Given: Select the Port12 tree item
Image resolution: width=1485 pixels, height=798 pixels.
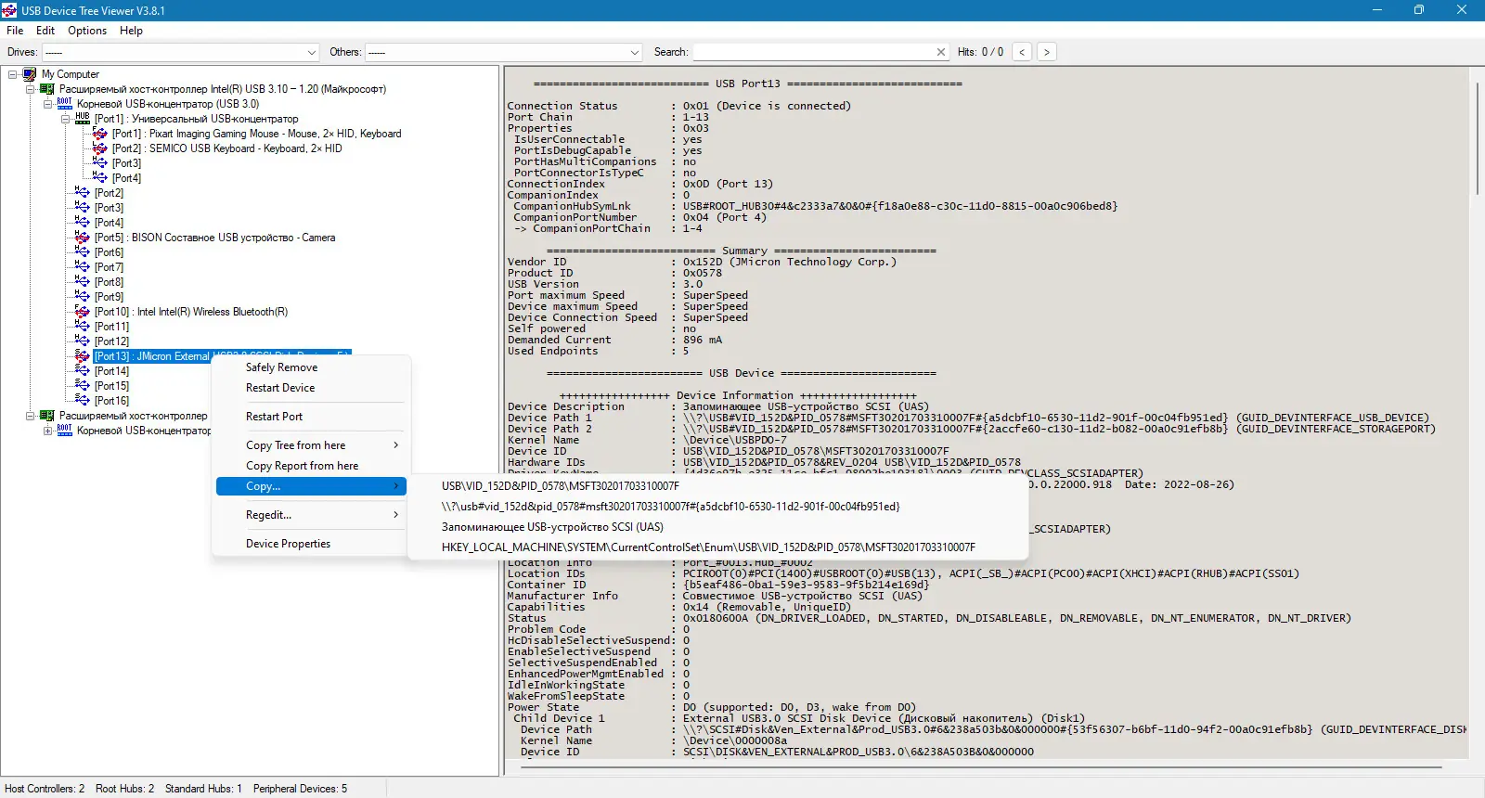Looking at the screenshot, I should tap(111, 341).
